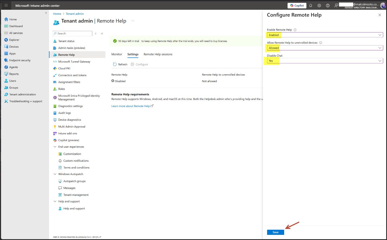Open the settings gear in header
This screenshot has width=387, height=240.
point(319,5)
